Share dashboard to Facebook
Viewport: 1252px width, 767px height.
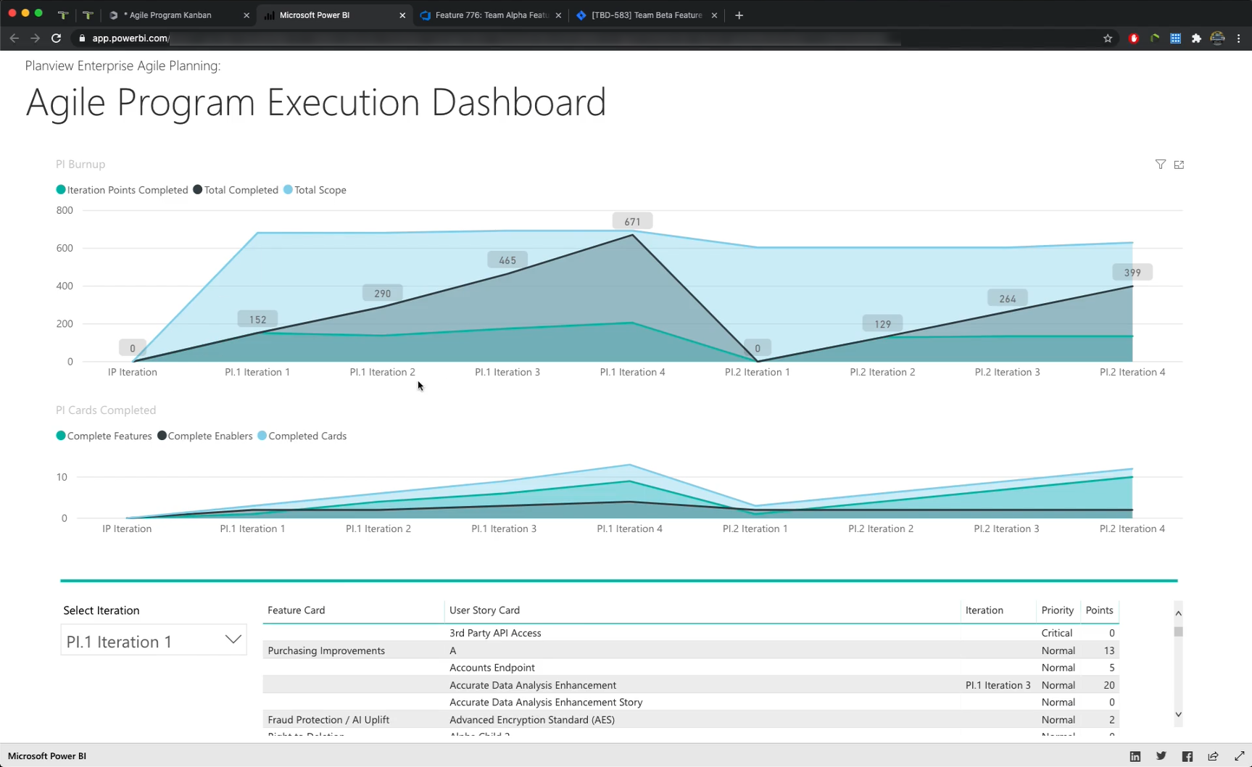pos(1187,756)
